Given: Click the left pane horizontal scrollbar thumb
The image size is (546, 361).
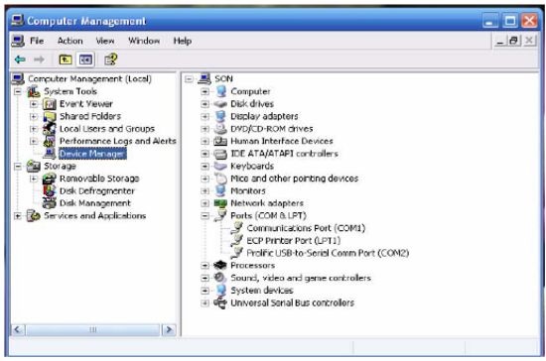Looking at the screenshot, I should pyautogui.click(x=92, y=329).
